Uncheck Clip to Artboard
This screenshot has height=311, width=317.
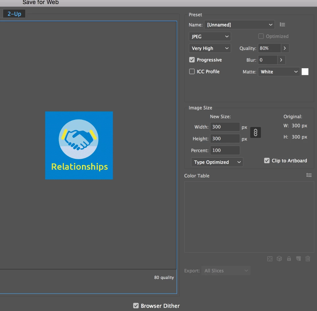267,160
